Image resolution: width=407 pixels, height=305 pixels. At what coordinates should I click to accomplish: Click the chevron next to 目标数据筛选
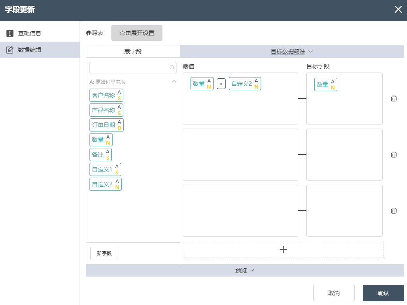click(x=310, y=52)
